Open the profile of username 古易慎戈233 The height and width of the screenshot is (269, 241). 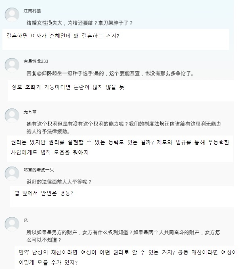point(36,61)
